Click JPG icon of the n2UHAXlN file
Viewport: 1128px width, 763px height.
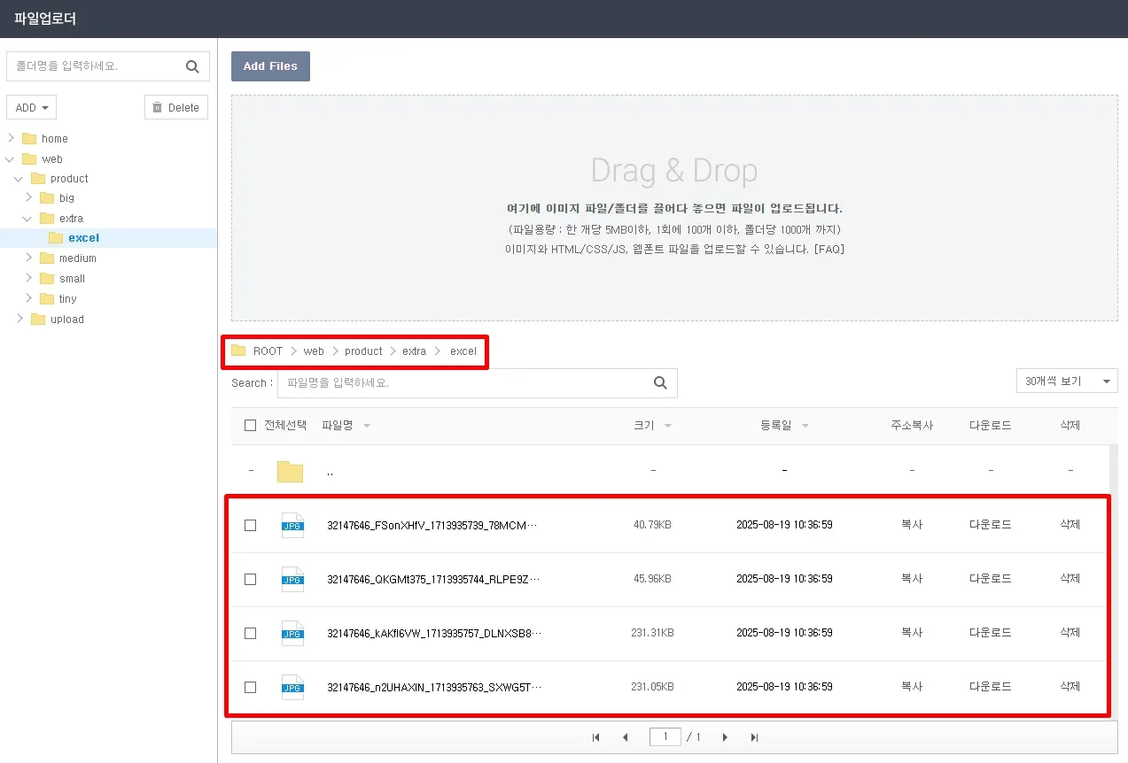pos(292,687)
